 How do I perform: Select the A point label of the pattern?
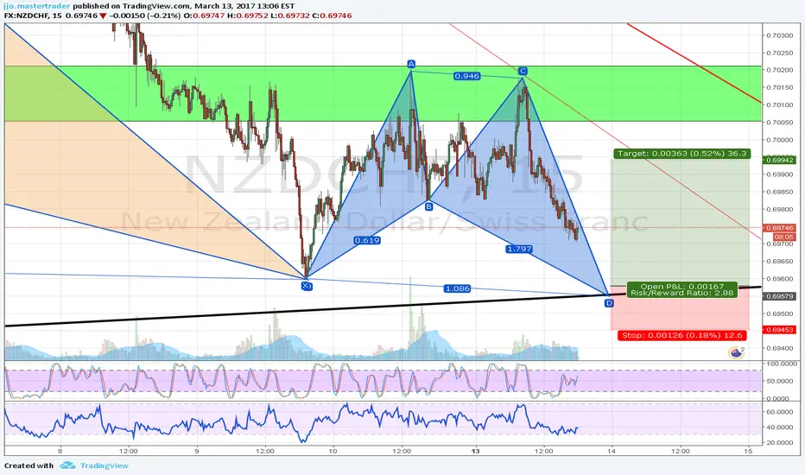(x=411, y=64)
